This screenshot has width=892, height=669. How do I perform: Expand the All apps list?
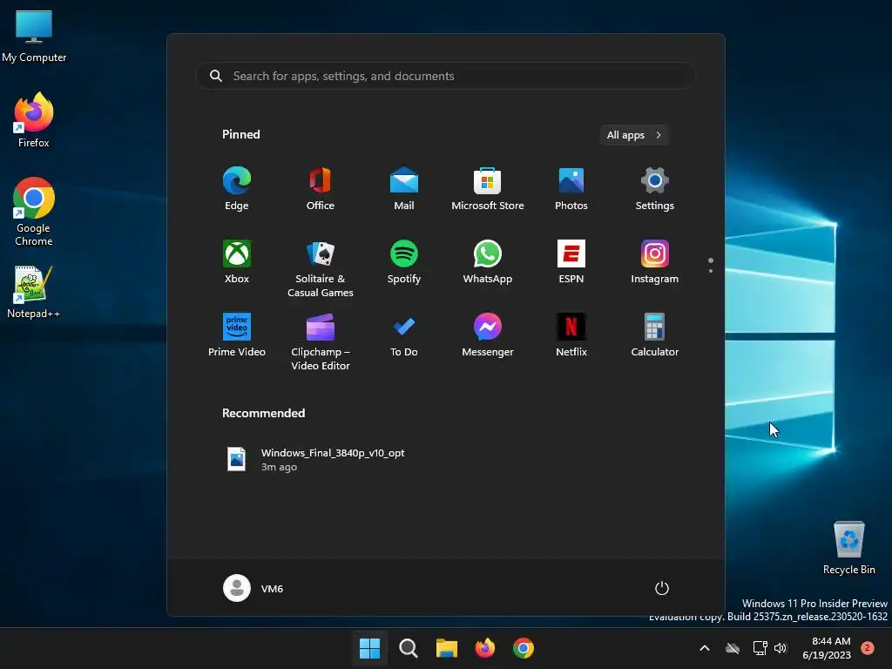pyautogui.click(x=634, y=135)
